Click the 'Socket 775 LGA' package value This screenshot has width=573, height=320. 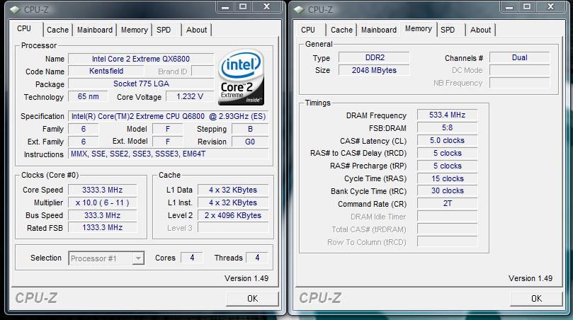pyautogui.click(x=141, y=84)
